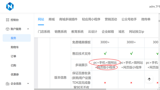Viewport: 160px width, 90px height.
Task: Switch to the 营销活动 tab
Action: point(111,19)
